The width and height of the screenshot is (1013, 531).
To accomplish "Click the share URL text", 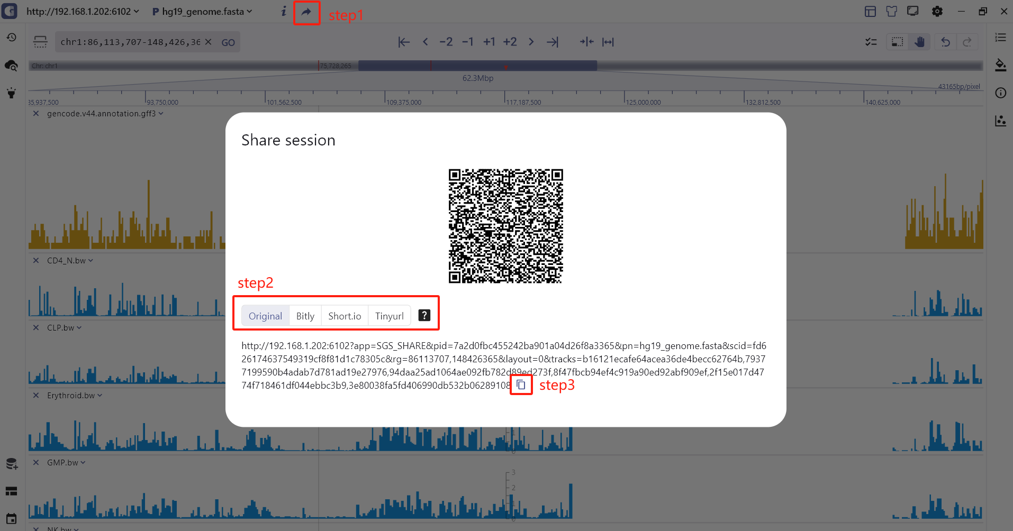I will tap(504, 365).
